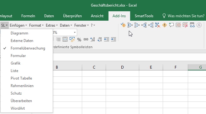Enable the Externe Daten toolbar
This screenshot has width=206, height=114.
(27, 41)
